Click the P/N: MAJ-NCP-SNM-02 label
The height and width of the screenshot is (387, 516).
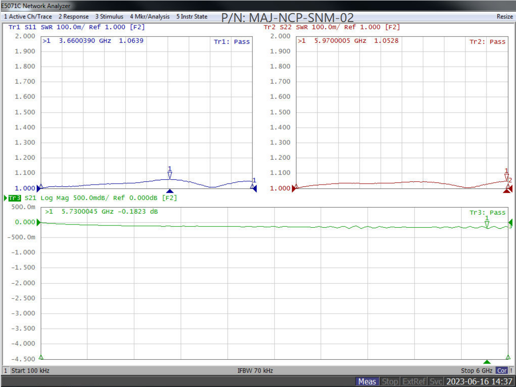(288, 17)
